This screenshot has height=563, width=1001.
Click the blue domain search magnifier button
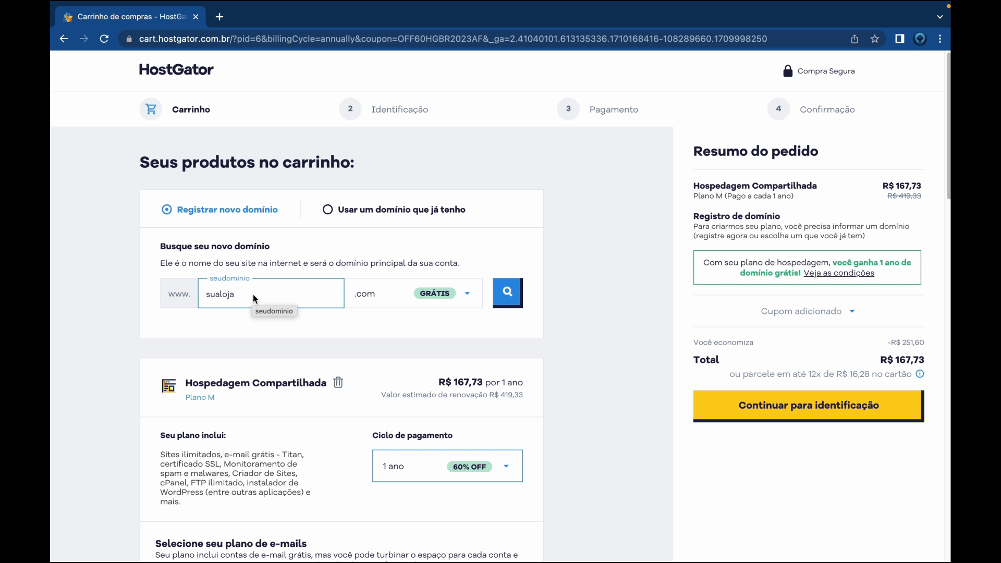coord(507,292)
